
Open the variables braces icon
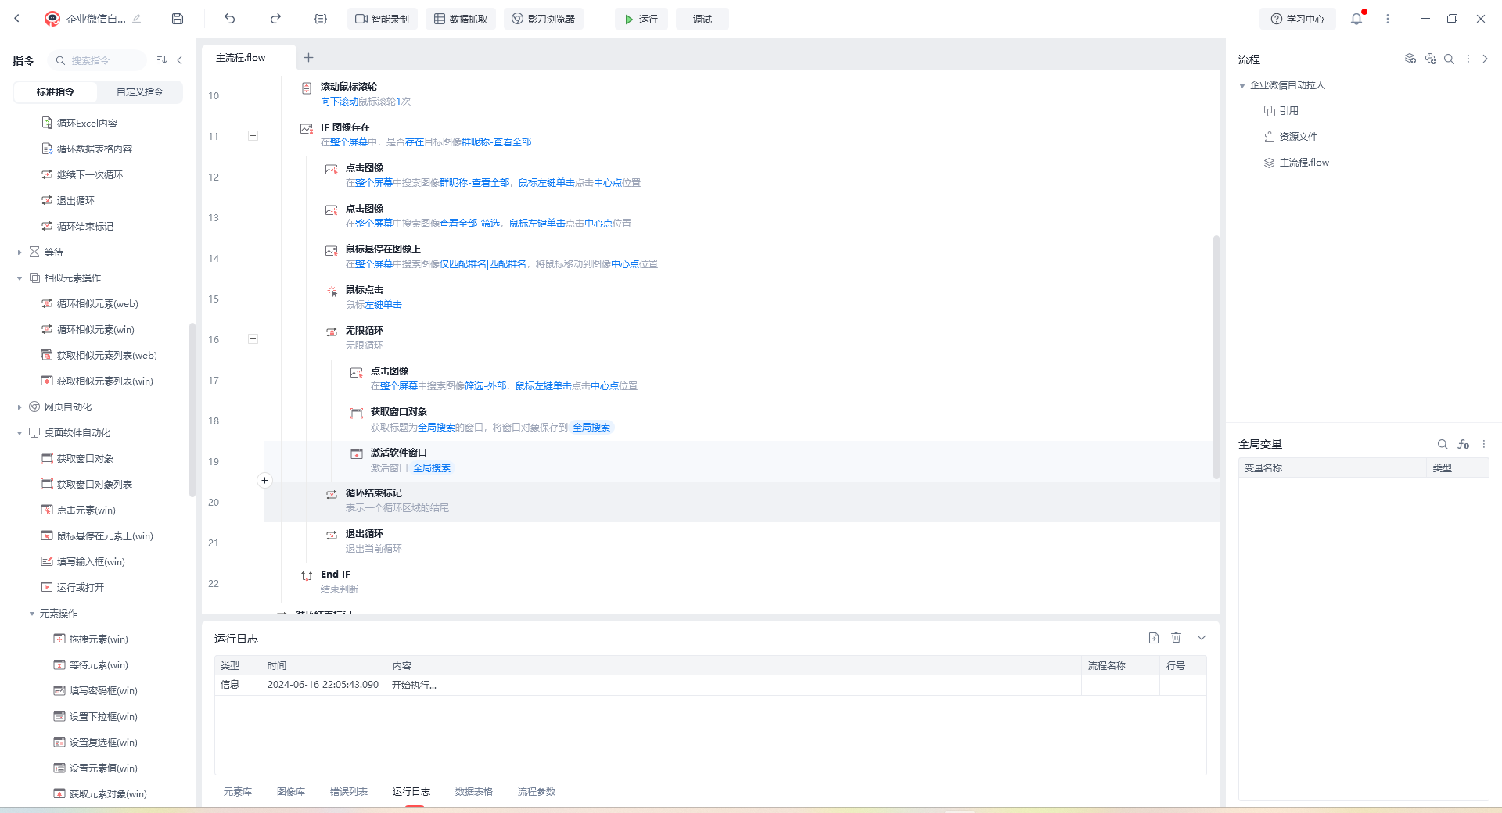coord(321,19)
